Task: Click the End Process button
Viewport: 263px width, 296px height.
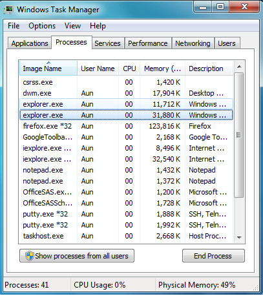Action: point(213,256)
